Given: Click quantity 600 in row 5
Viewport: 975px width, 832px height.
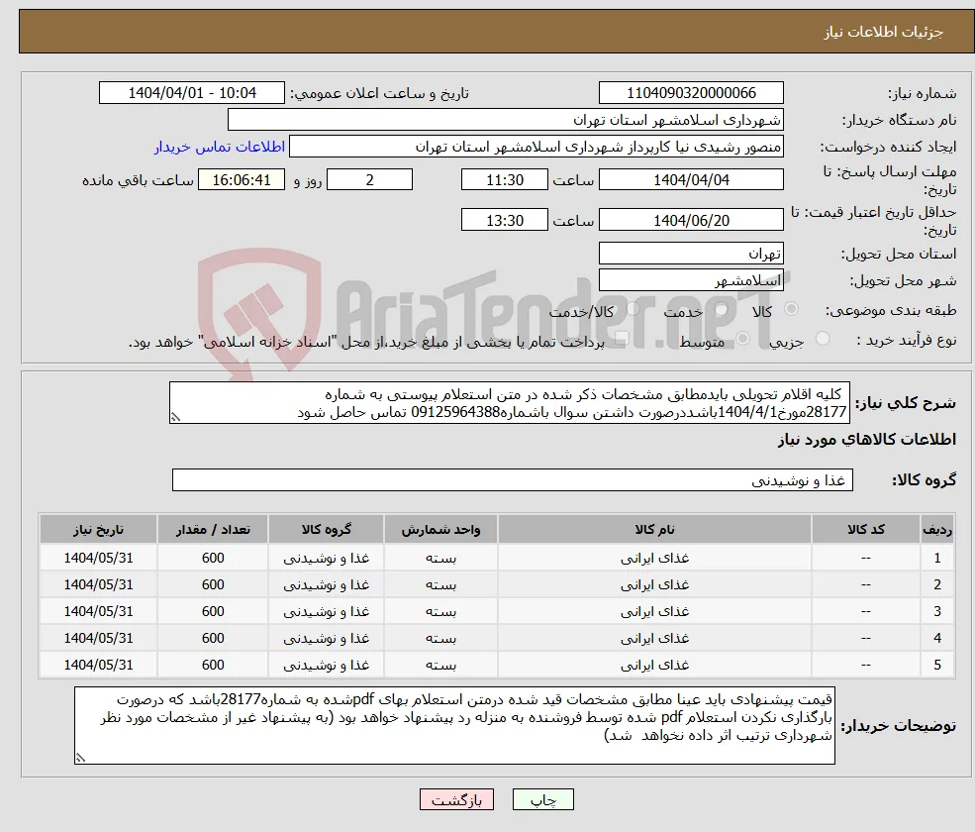Looking at the screenshot, I should pos(213,665).
